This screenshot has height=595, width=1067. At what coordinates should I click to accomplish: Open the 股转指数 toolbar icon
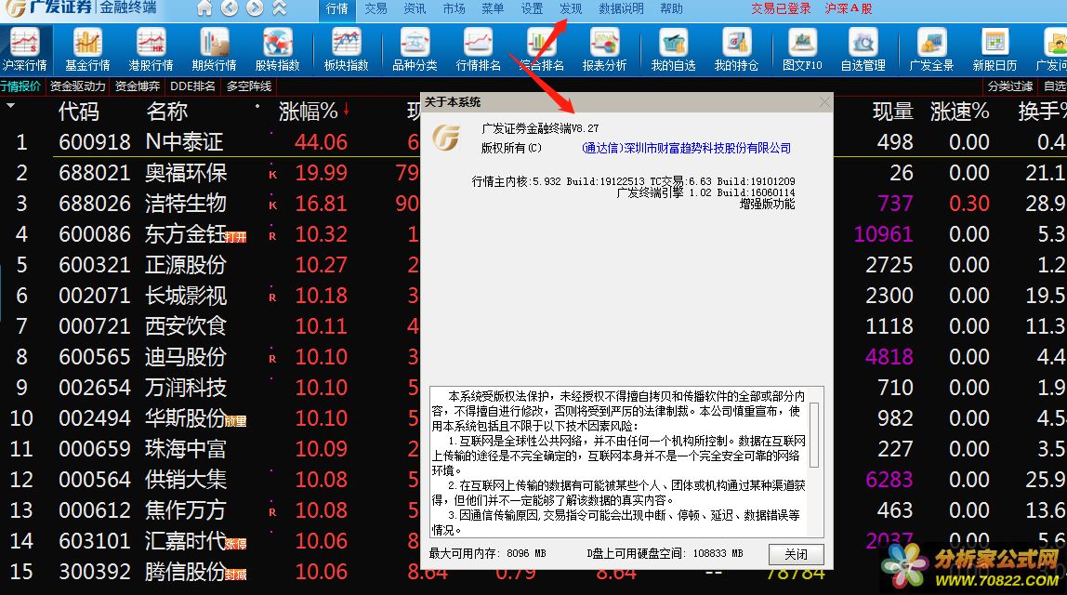point(278,49)
